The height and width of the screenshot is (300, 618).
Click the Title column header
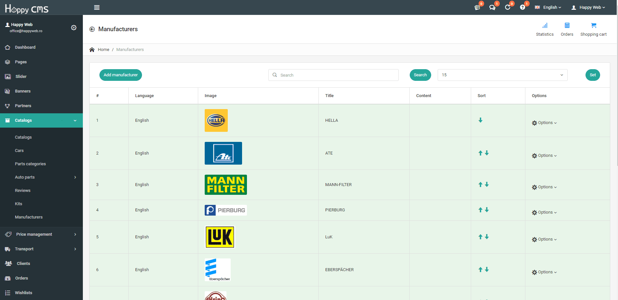point(329,96)
